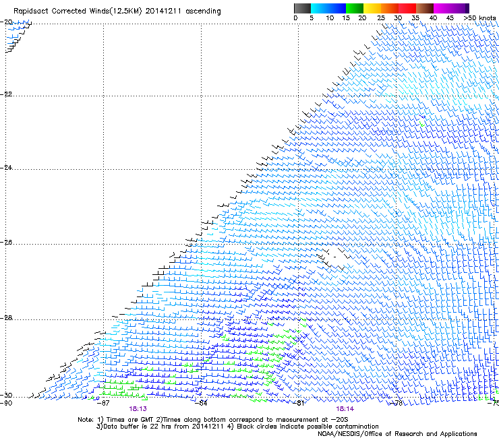Click the note 'Data buffer is 22 hrs'
The image size is (499, 438).
pos(136,427)
